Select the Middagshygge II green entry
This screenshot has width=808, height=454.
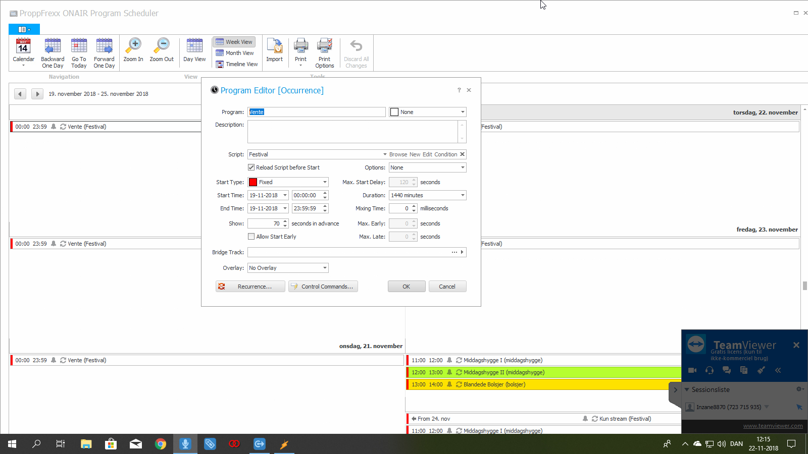tap(544, 372)
